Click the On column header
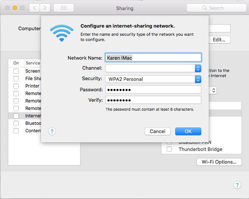The image size is (249, 199). pos(16,63)
